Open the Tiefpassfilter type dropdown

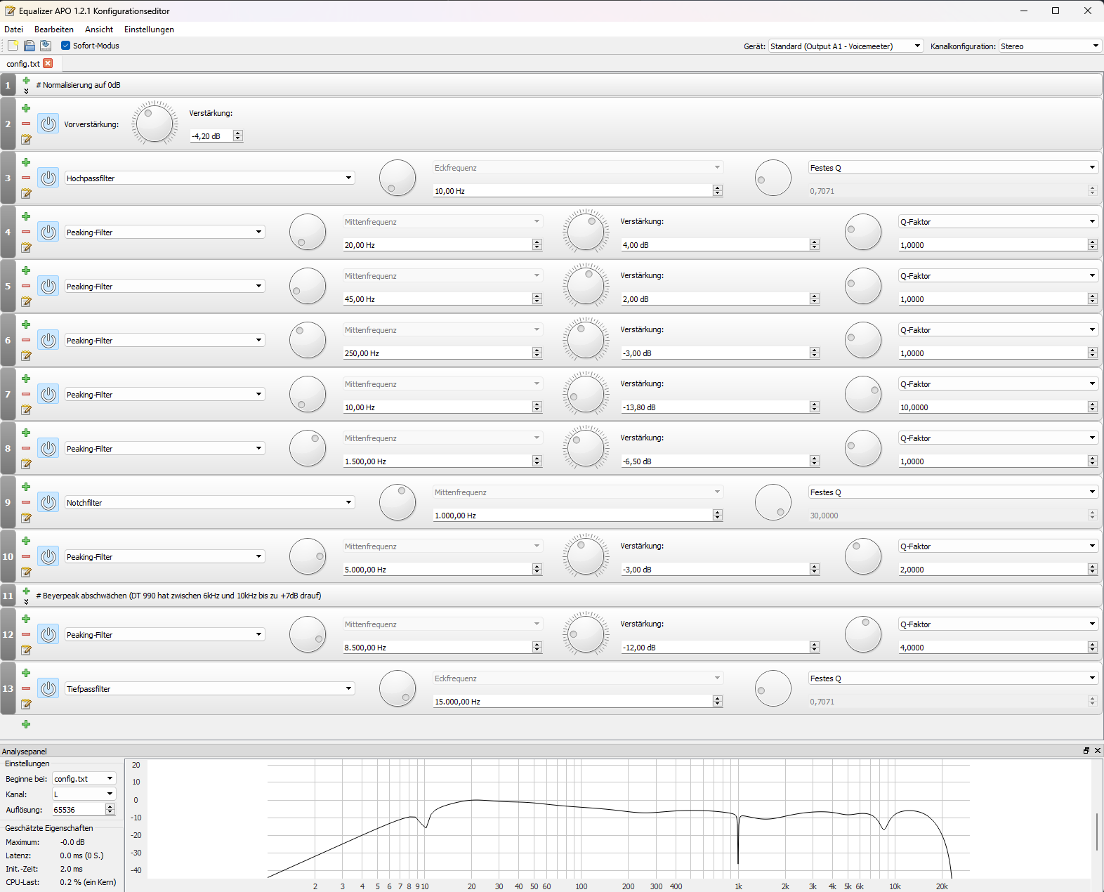tap(210, 689)
